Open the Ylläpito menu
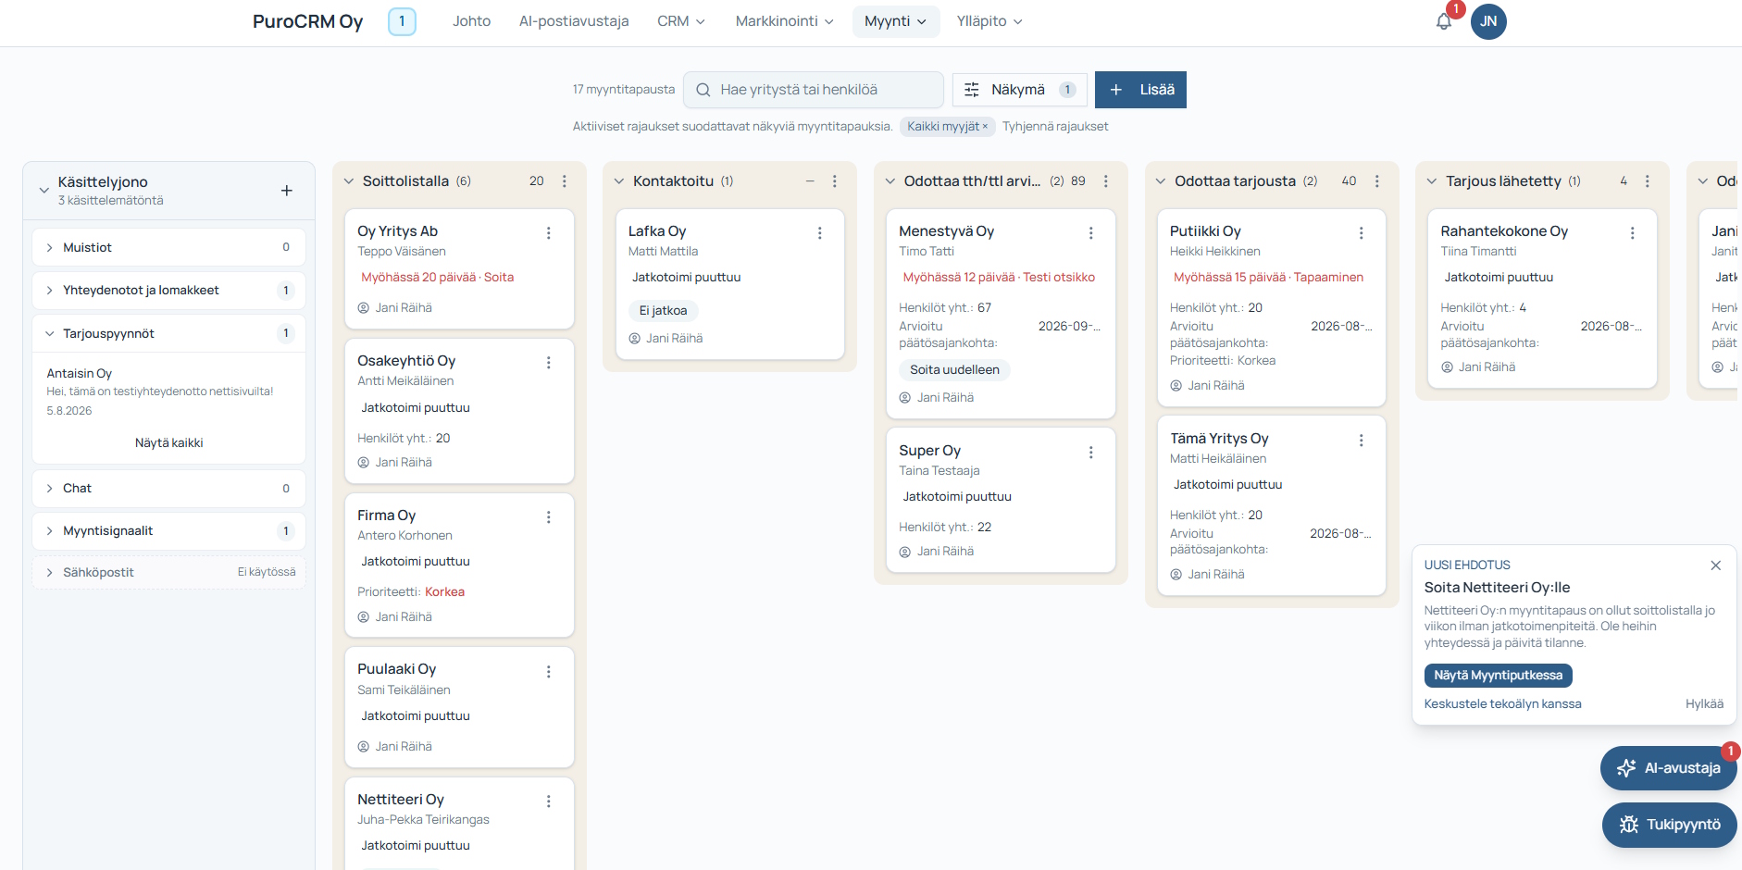 989,21
